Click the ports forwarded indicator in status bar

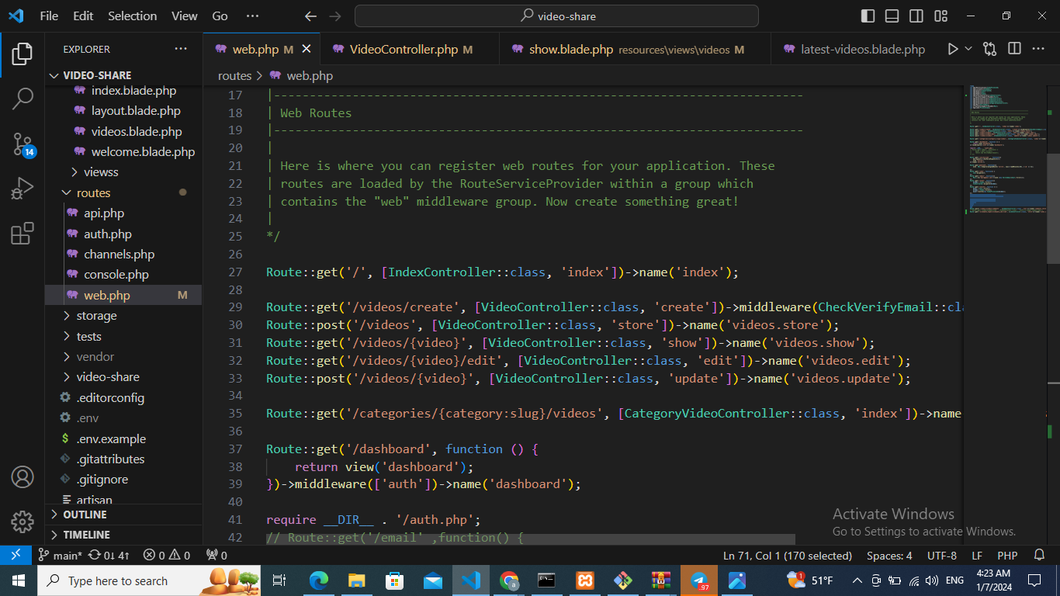pyautogui.click(x=217, y=556)
